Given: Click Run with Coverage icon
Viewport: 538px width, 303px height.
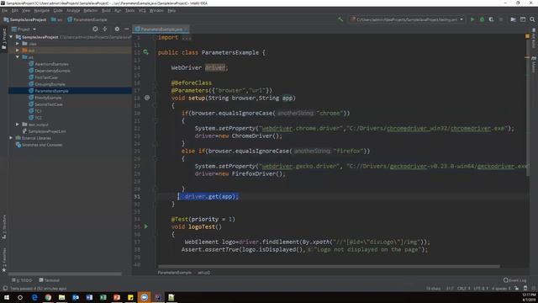Looking at the screenshot, I should [491, 19].
